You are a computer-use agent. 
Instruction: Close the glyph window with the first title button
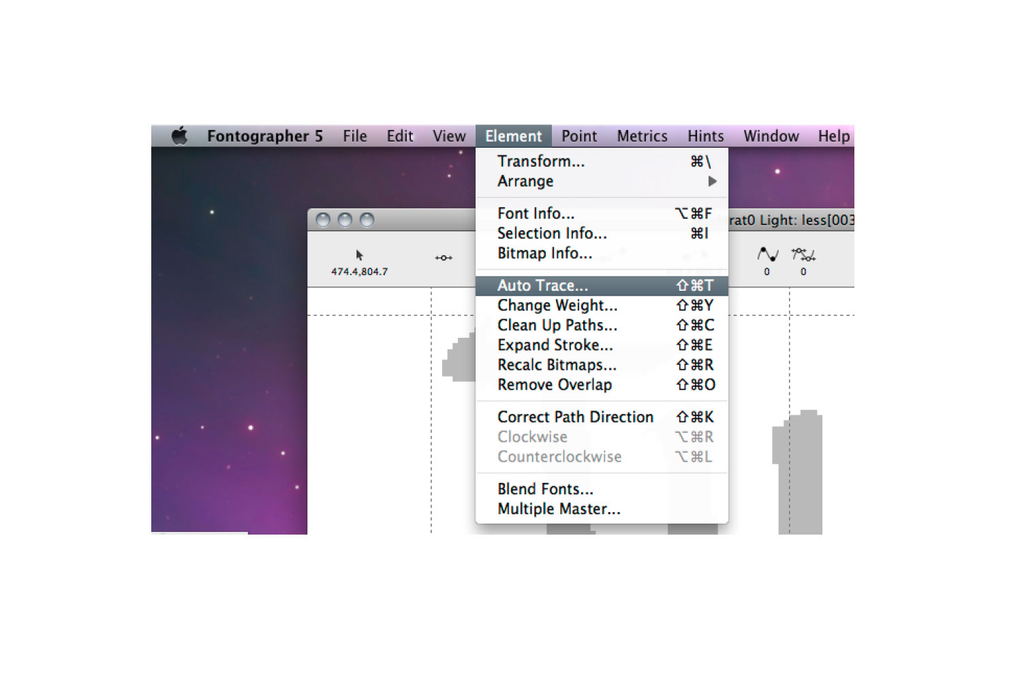324,220
